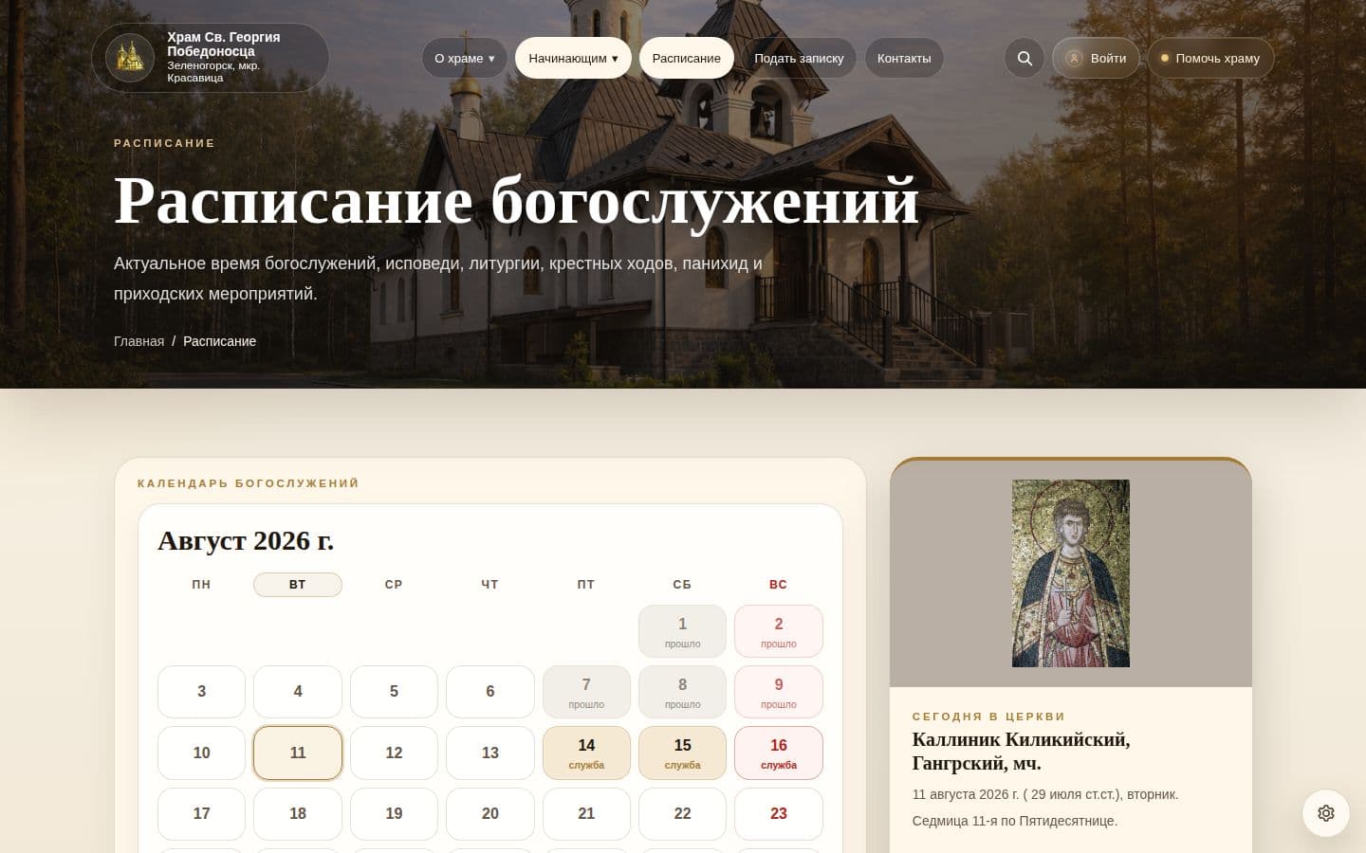Pick calendar day 6
This screenshot has height=853, width=1366.
pos(490,692)
